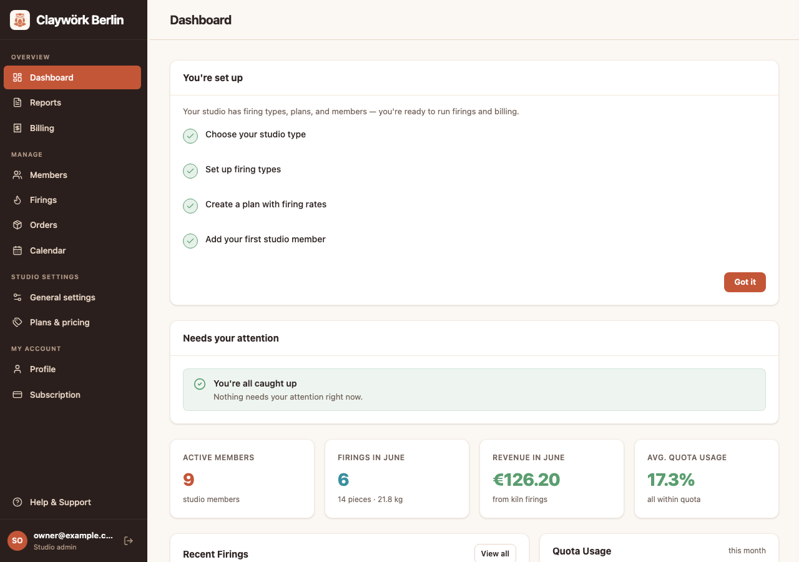Image resolution: width=799 pixels, height=562 pixels.
Task: Click the "all within quota" text
Action: pyautogui.click(x=674, y=500)
